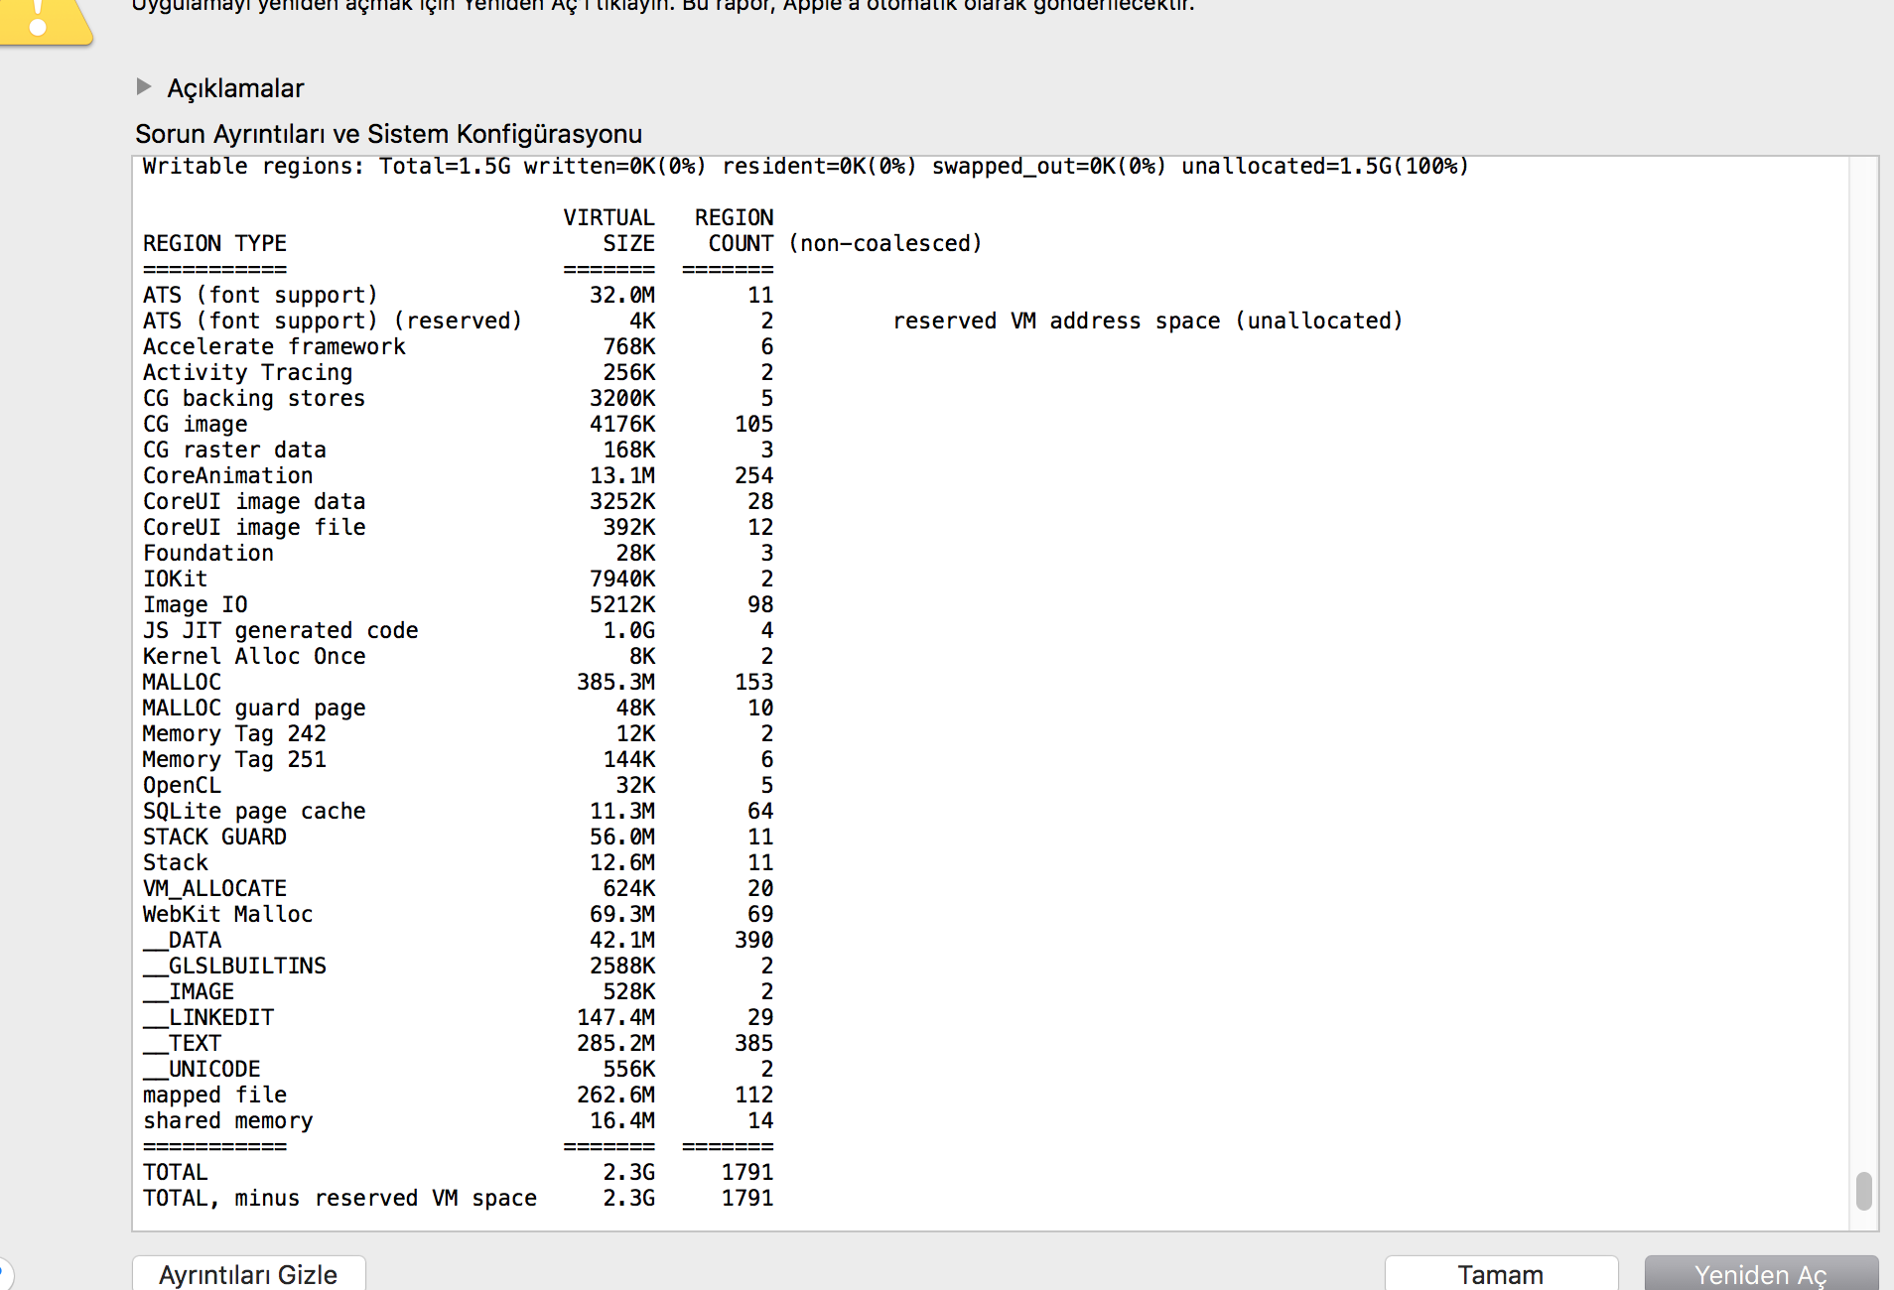The height and width of the screenshot is (1290, 1894).
Task: Click the Ayrıntıları Gizle button
Action: click(x=248, y=1274)
